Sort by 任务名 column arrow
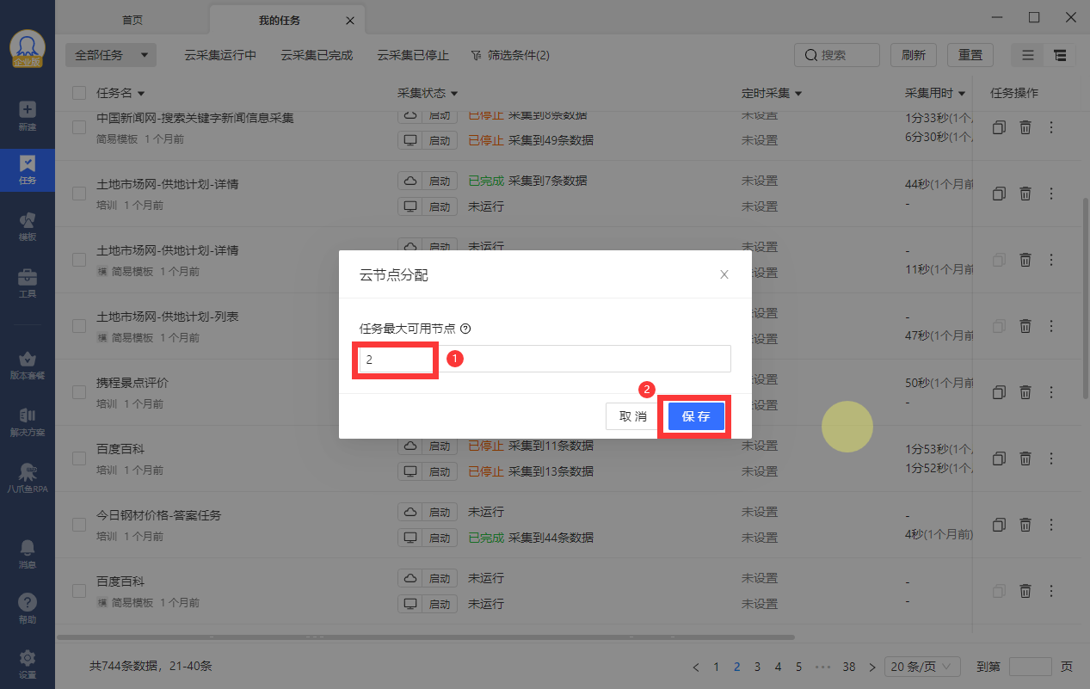1090x689 pixels. [x=141, y=93]
